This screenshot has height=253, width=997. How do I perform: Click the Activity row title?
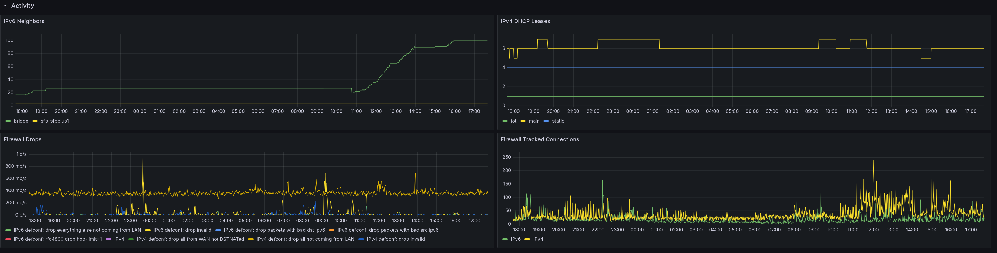[x=22, y=6]
